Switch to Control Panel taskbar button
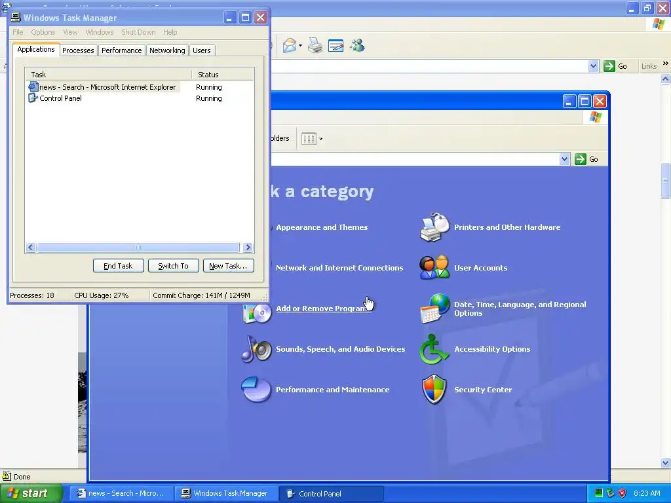 pyautogui.click(x=331, y=494)
